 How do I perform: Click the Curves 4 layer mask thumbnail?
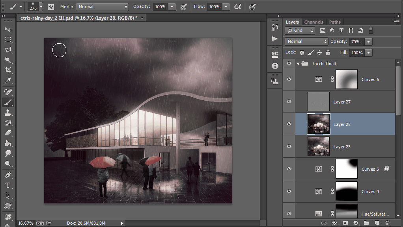pos(346,192)
